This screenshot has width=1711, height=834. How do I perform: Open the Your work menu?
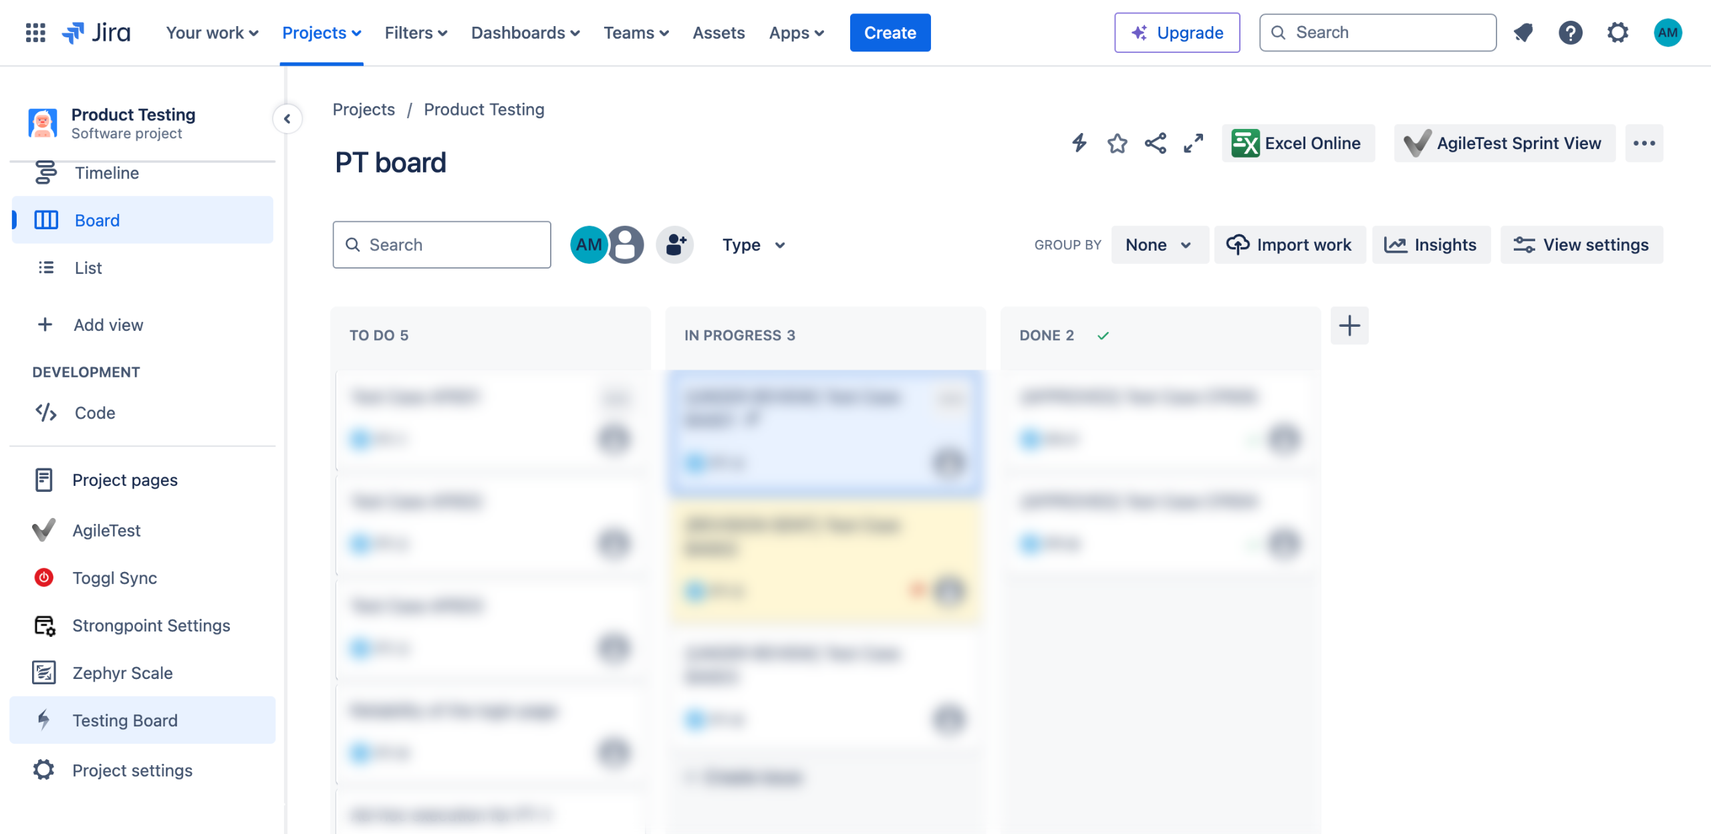[x=212, y=33]
